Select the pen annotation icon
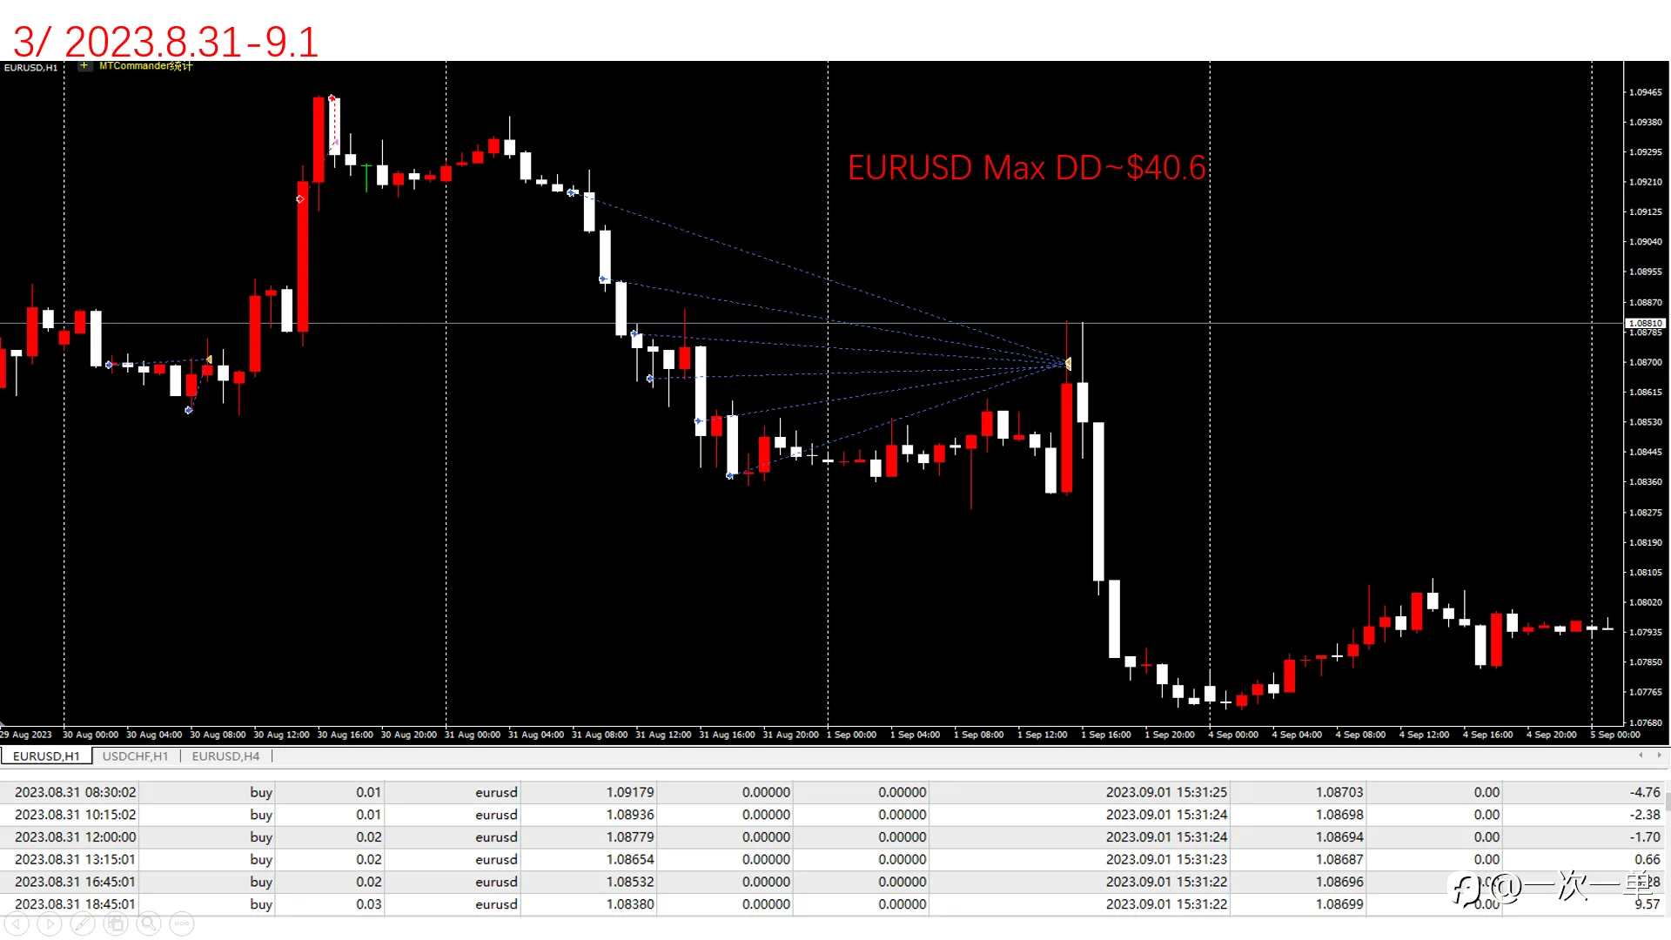Viewport: 1671px width, 940px height. [x=83, y=924]
